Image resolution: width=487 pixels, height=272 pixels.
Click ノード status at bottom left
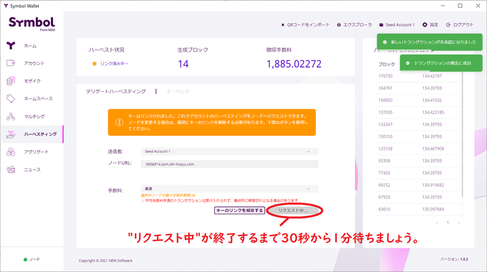click(35, 259)
